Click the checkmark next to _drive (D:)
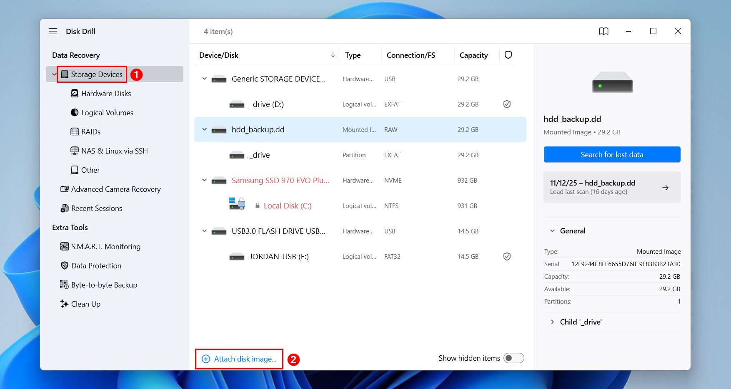The height and width of the screenshot is (389, 731). pos(507,104)
